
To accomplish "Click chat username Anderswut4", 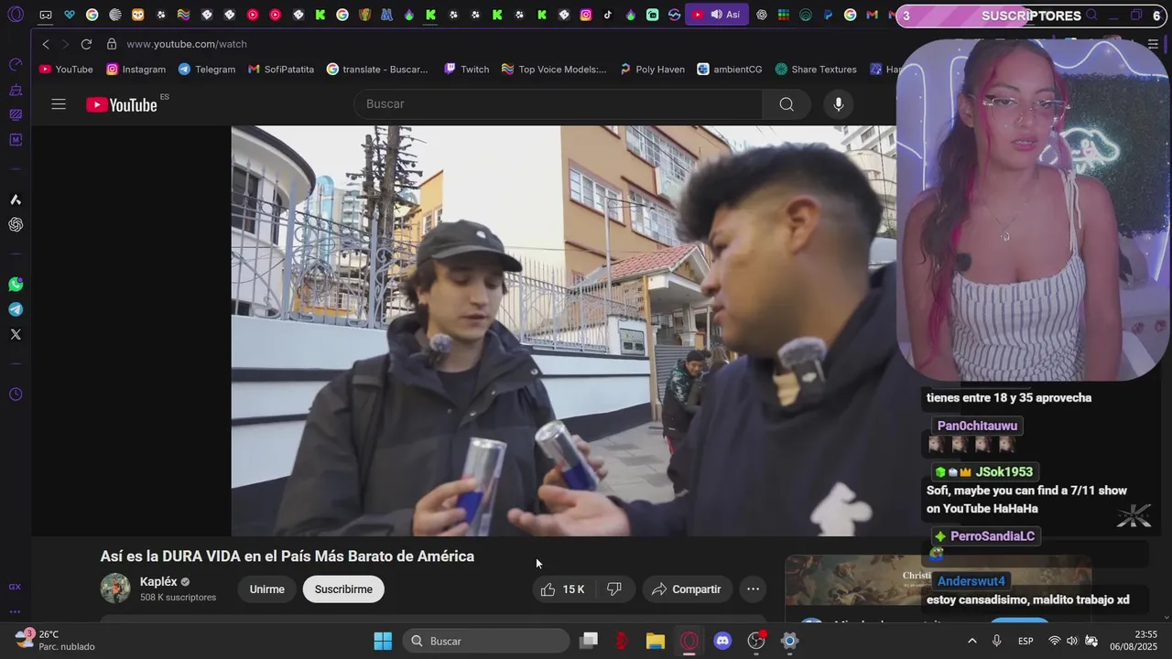I will point(971,581).
